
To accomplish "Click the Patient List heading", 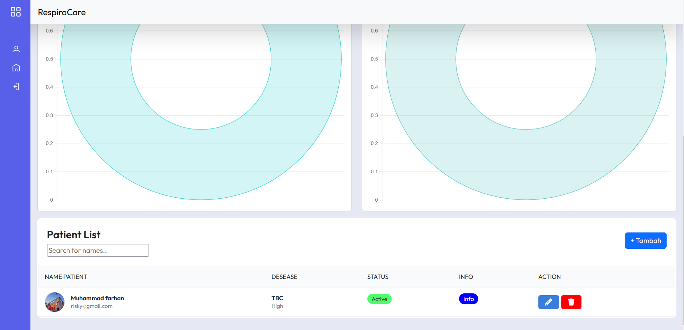I will click(x=74, y=235).
